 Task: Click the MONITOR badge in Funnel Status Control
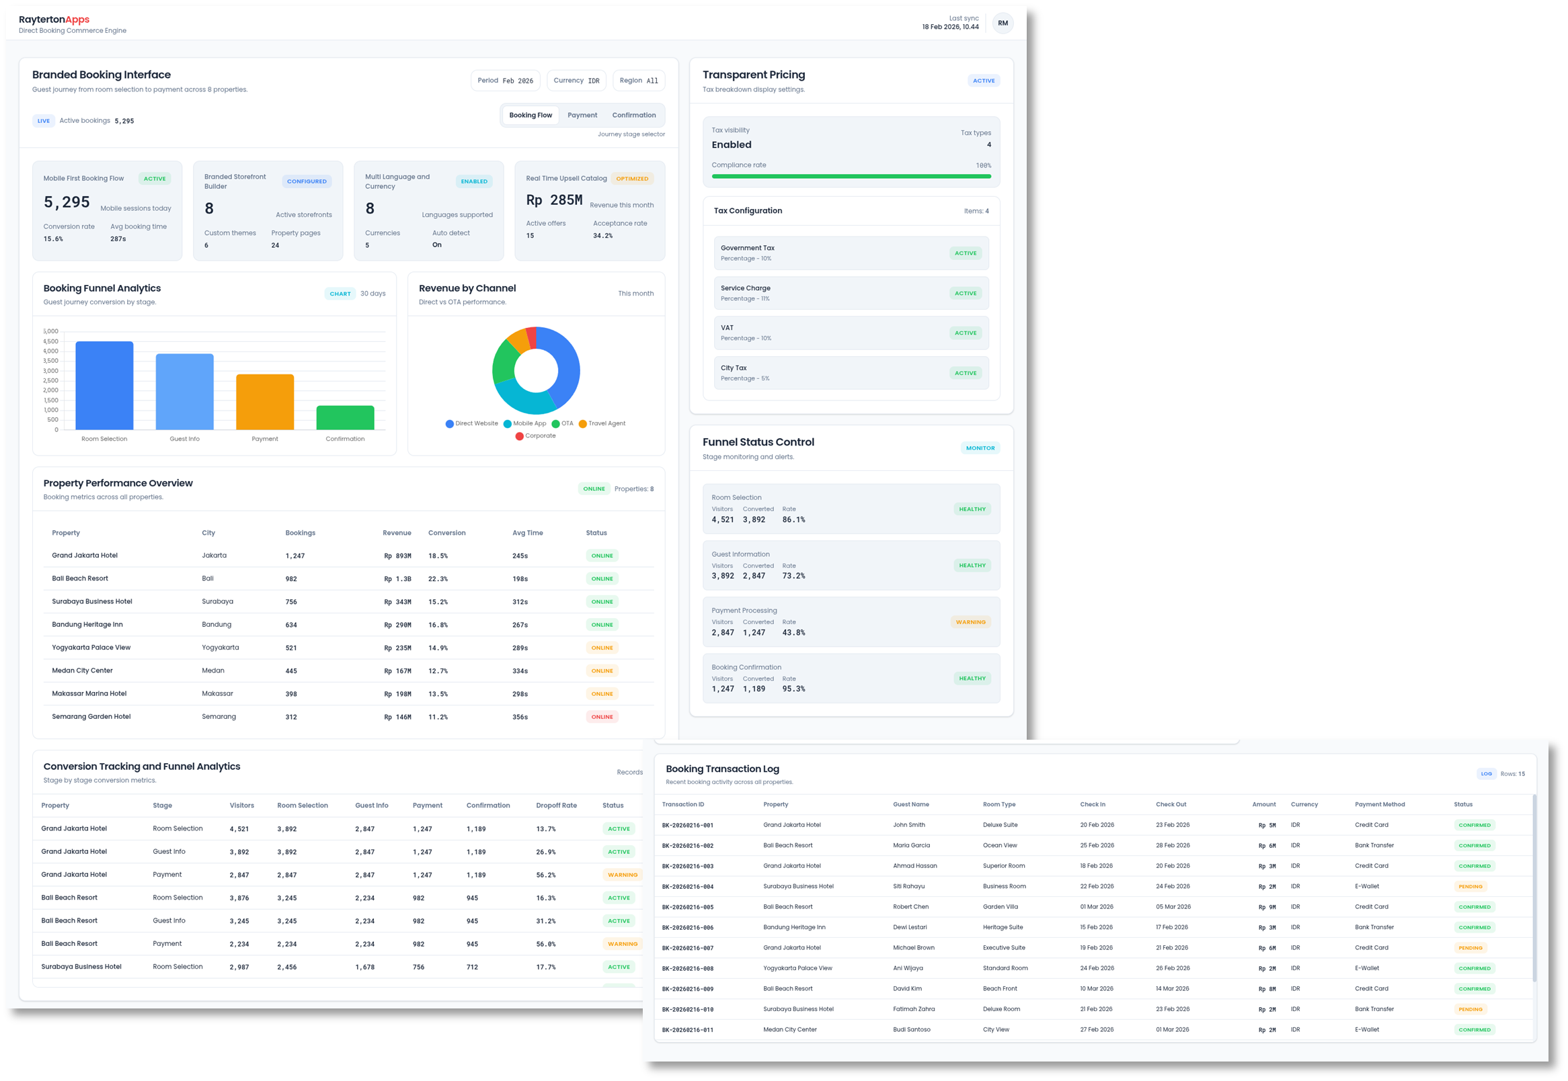click(980, 447)
